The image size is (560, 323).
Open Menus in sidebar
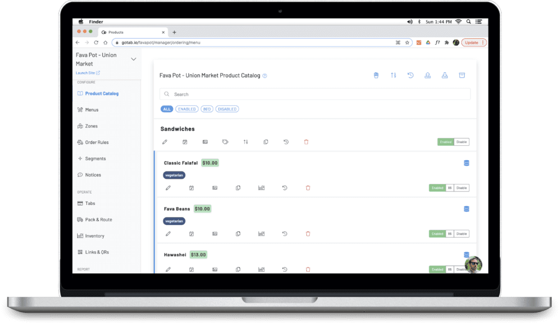point(88,110)
